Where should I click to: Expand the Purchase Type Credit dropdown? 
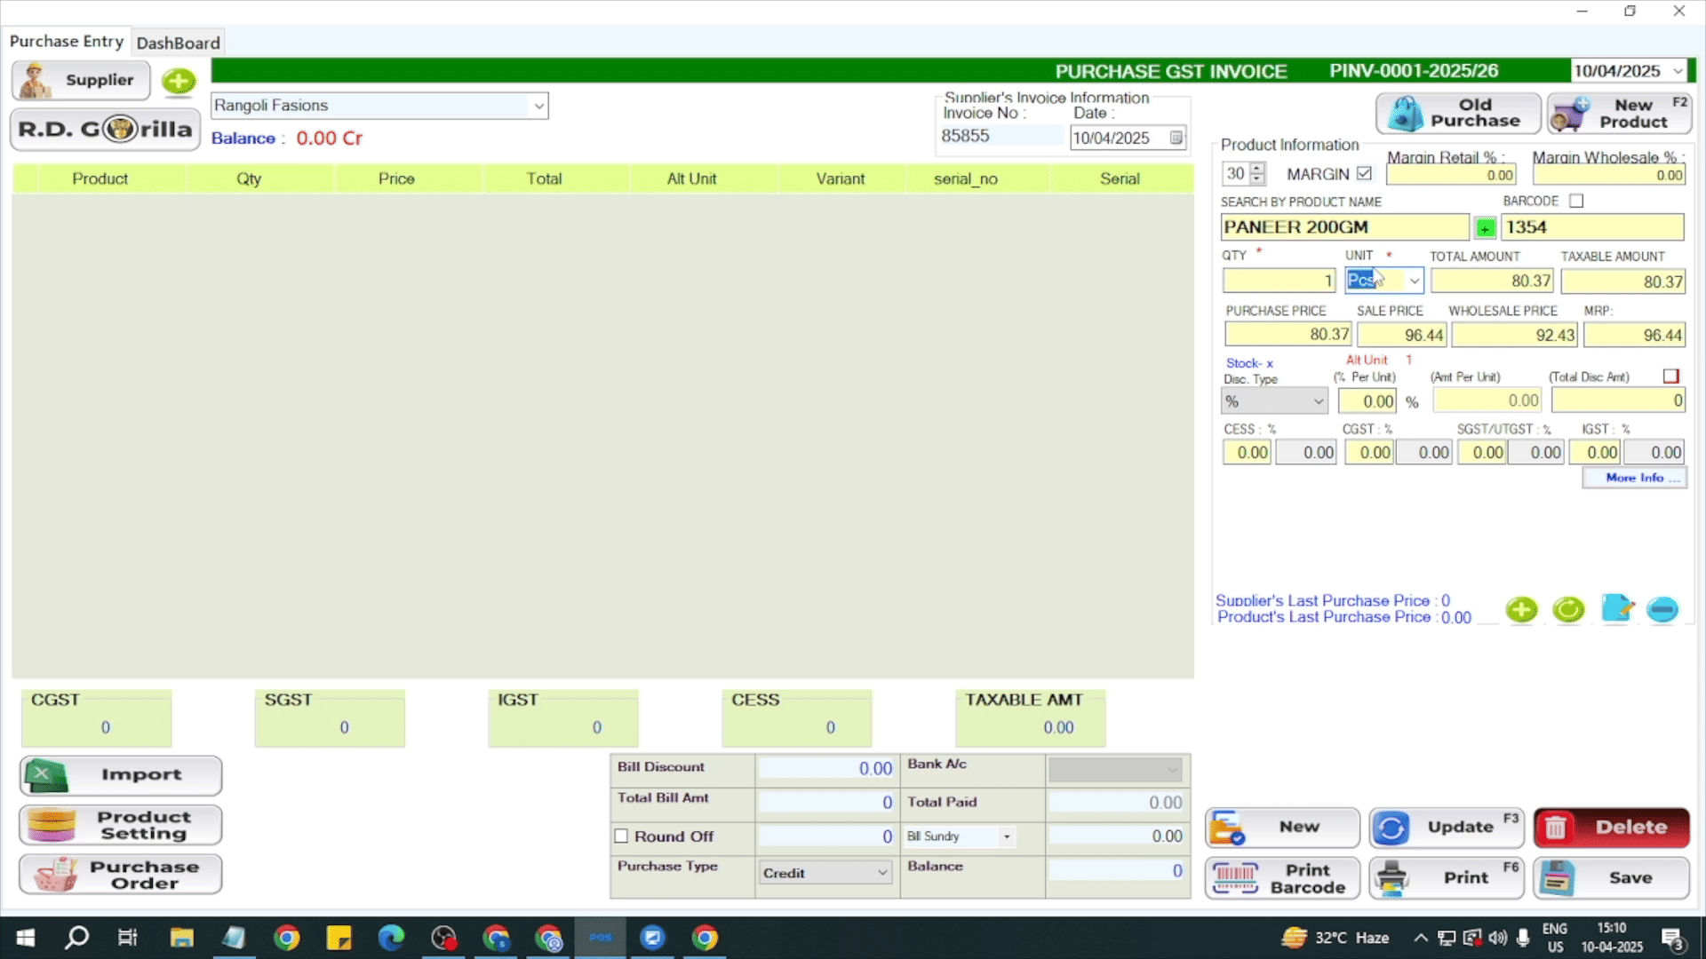[x=881, y=873]
